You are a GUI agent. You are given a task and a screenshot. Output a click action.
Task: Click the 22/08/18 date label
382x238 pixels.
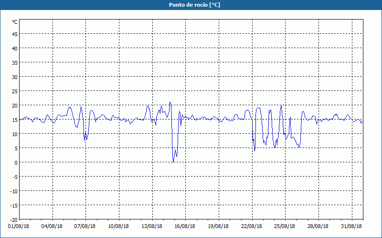(252, 227)
